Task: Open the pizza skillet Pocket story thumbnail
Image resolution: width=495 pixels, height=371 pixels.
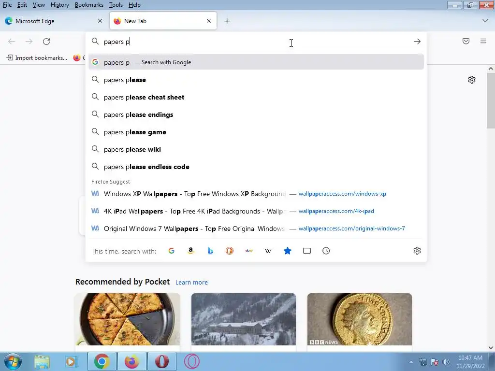Action: 127,319
